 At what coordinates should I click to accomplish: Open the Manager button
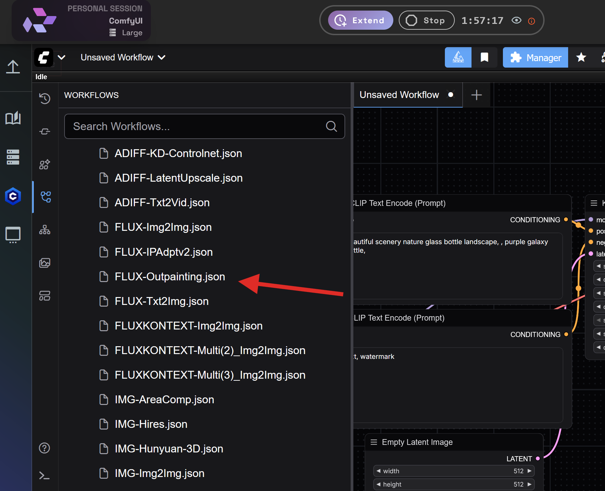tap(535, 57)
